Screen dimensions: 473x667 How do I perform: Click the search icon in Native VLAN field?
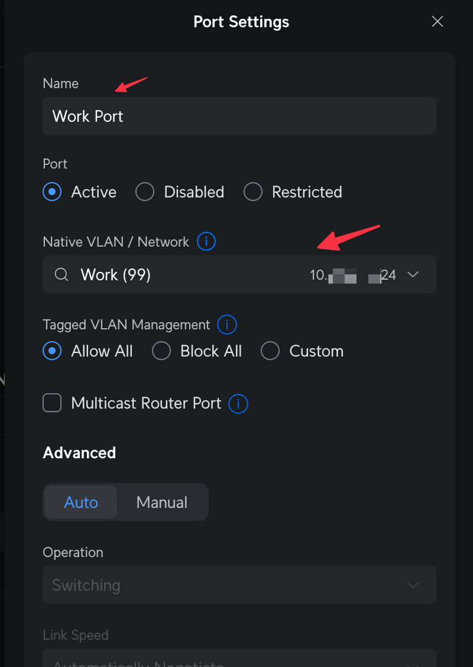[x=61, y=275]
